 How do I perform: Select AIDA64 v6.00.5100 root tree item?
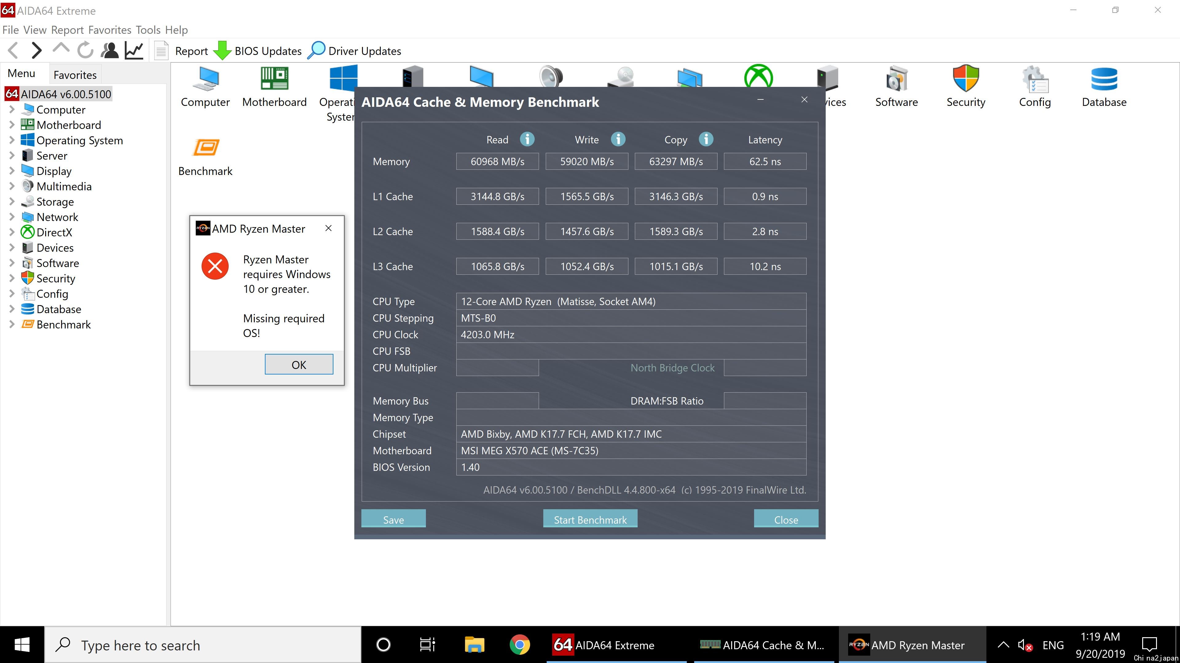tap(58, 94)
